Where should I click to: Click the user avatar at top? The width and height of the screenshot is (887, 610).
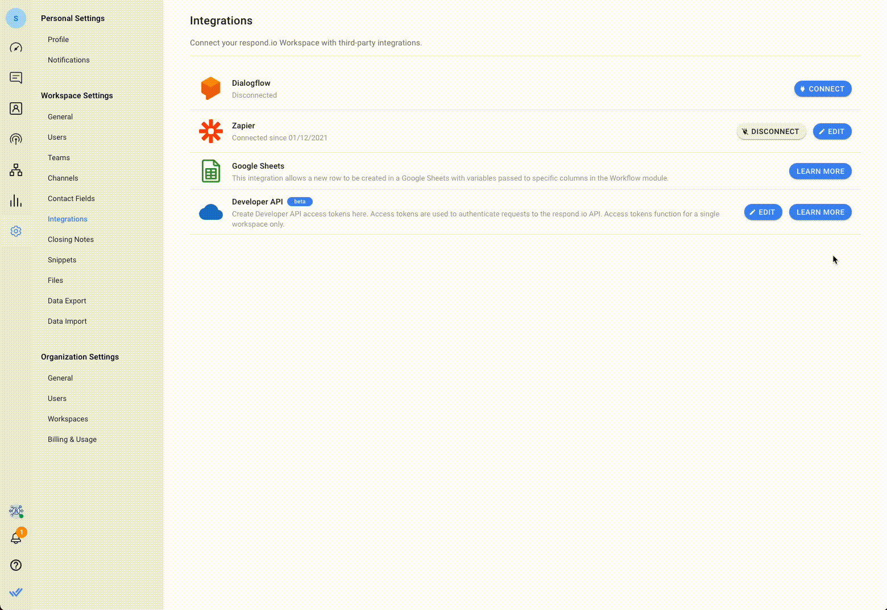tap(16, 18)
